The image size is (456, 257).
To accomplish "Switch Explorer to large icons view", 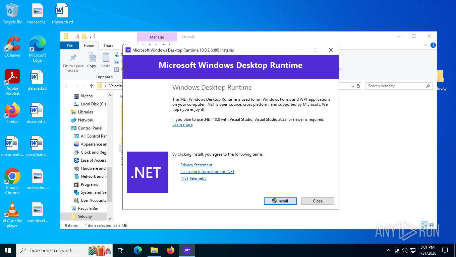I will coord(432,225).
